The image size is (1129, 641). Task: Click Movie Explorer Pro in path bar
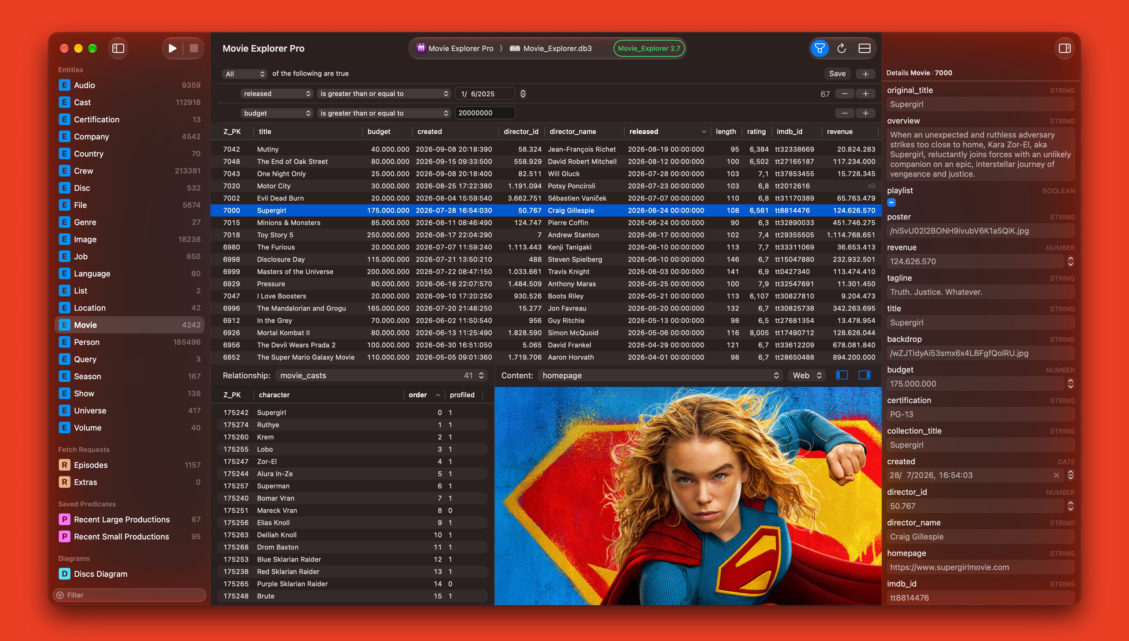click(455, 48)
